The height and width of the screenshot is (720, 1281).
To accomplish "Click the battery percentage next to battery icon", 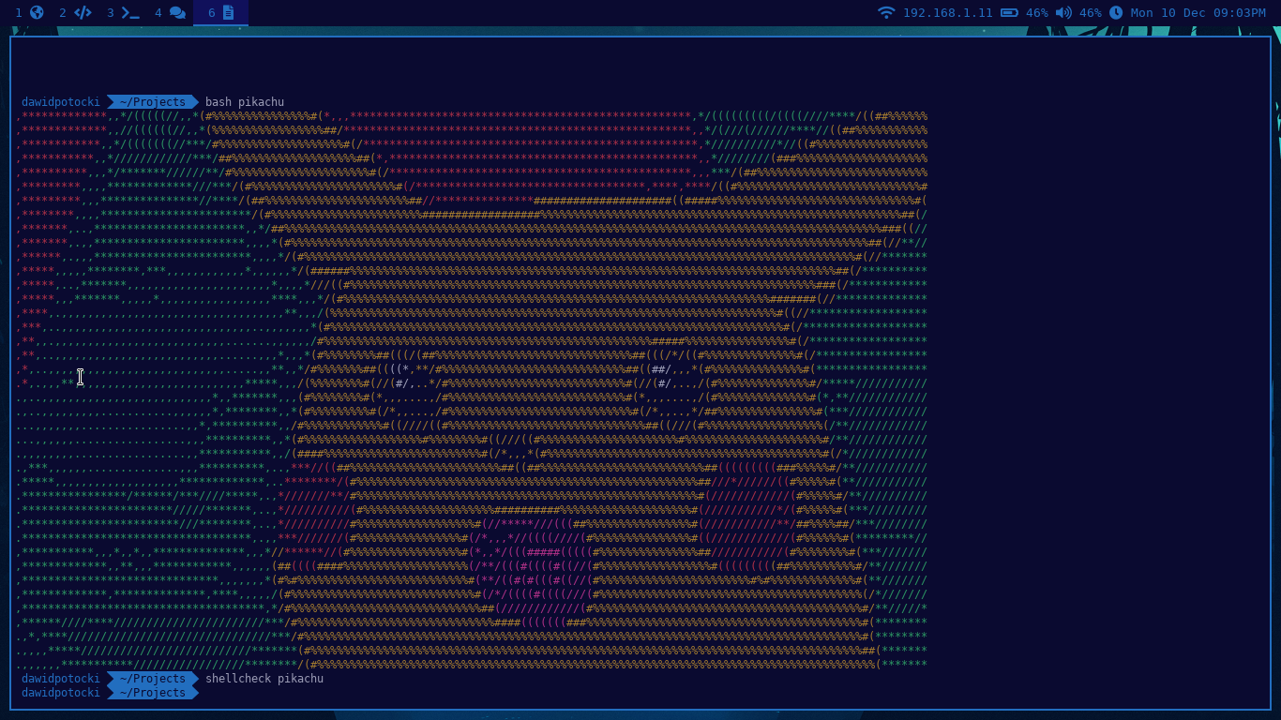I will click(1036, 13).
